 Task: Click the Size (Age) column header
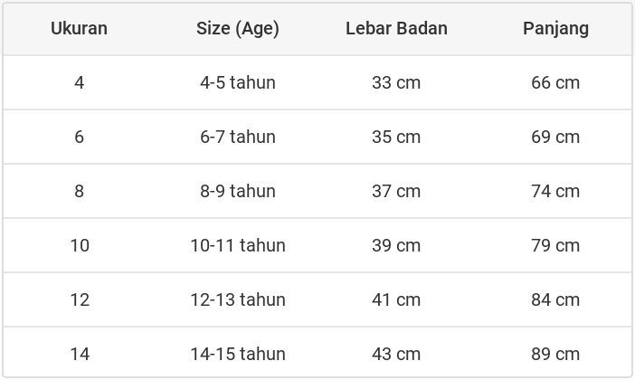pos(238,28)
